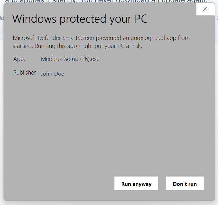Click the Medicus-Setup (26).exe app name

(x=70, y=59)
